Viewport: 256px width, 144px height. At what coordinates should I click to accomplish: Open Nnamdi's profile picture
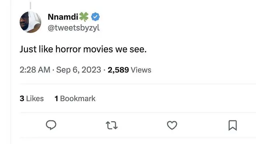[x=30, y=22]
